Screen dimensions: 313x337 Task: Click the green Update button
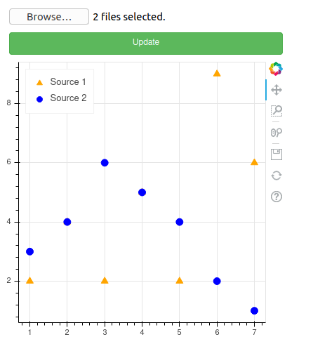(x=146, y=44)
